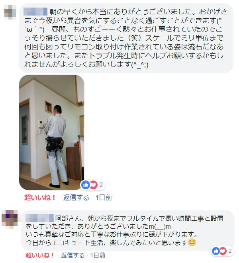View reaction count 2 beside the photo
Image resolution: width=239 pixels, height=263 pixels.
tap(101, 184)
